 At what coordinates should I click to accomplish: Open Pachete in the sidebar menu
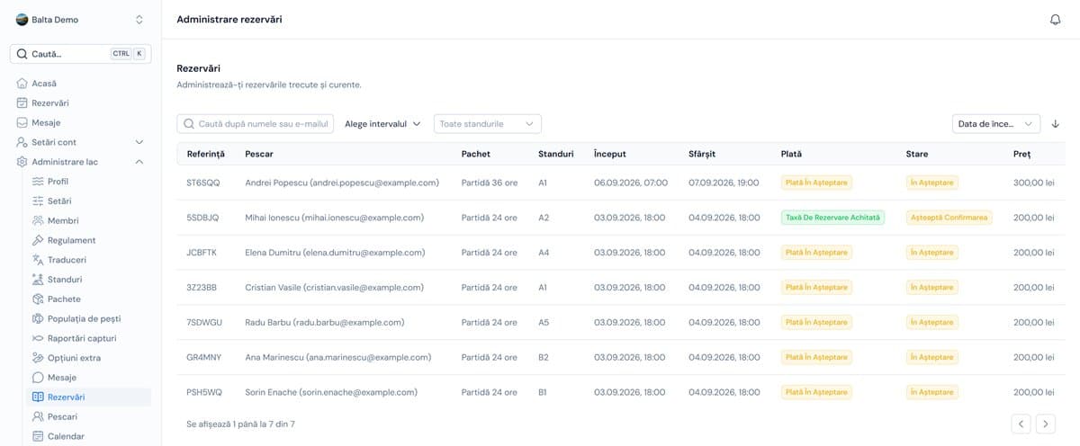[x=88, y=299]
